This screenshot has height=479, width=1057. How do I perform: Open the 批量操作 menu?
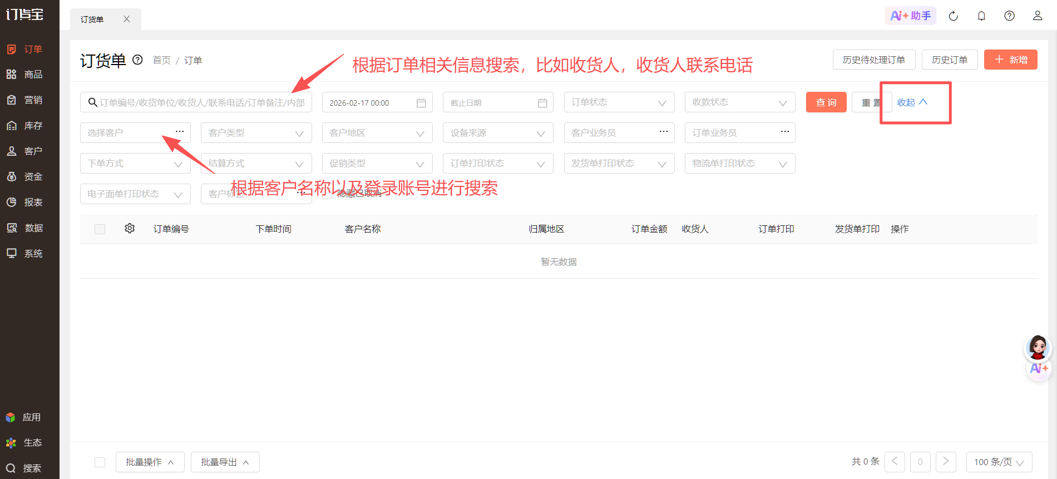coord(150,462)
